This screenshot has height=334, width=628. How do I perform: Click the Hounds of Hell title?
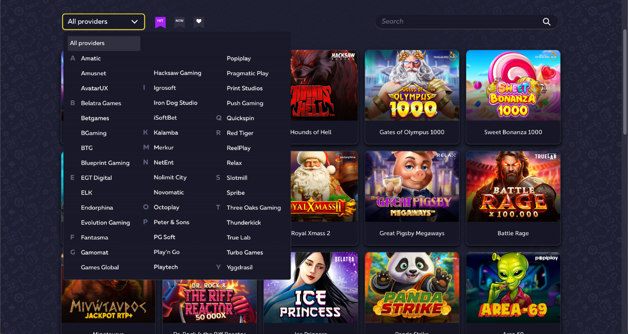pos(311,132)
